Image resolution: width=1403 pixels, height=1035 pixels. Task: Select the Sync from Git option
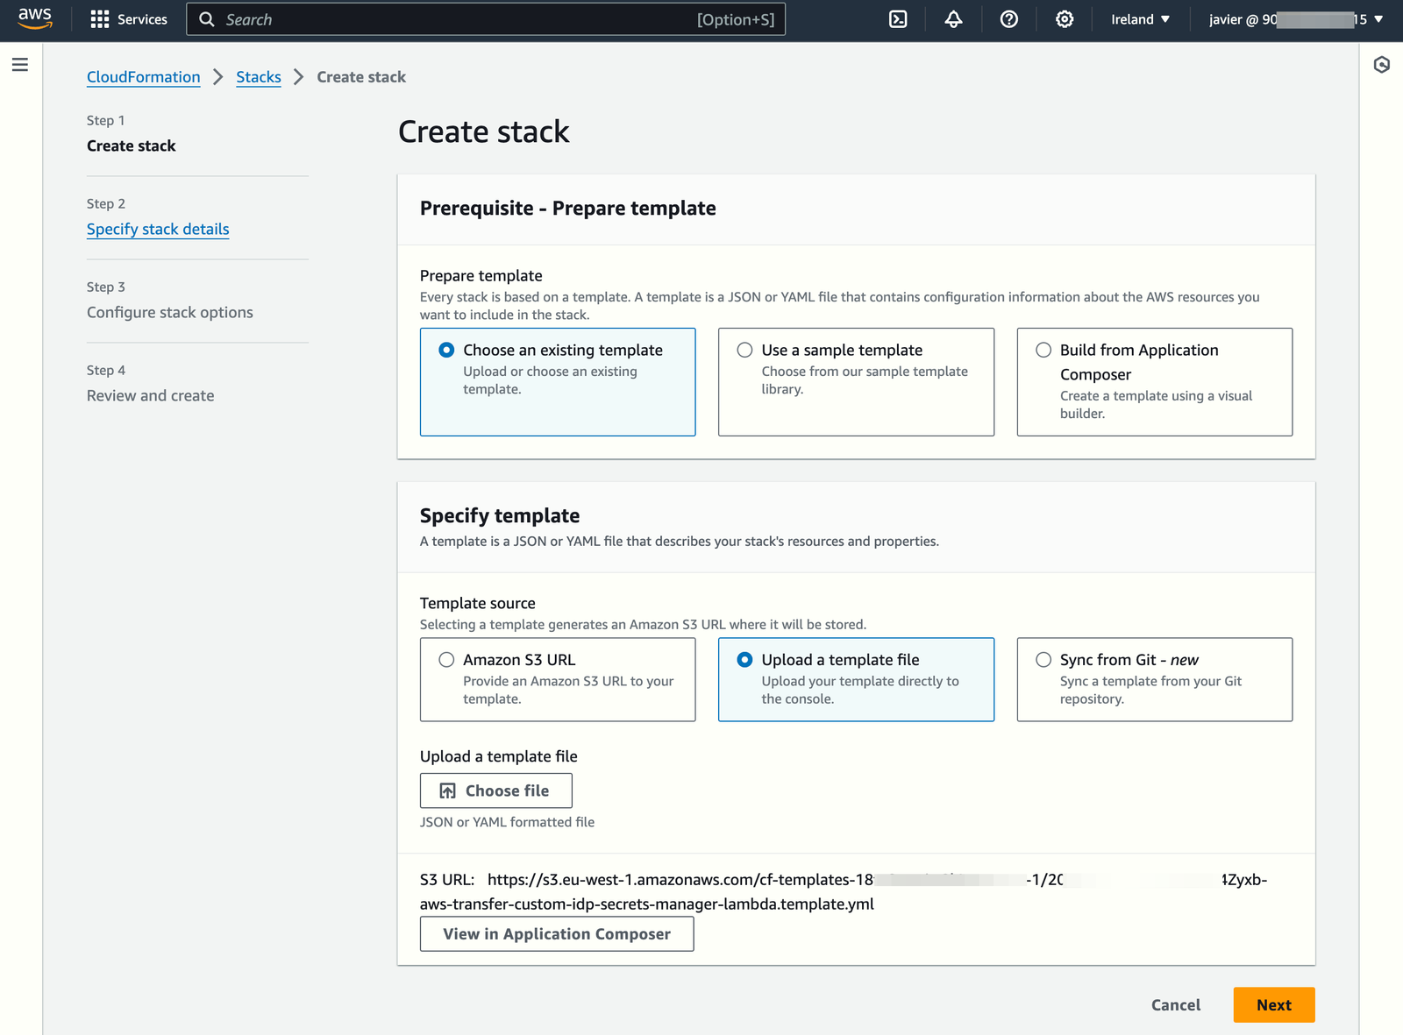1043,660
